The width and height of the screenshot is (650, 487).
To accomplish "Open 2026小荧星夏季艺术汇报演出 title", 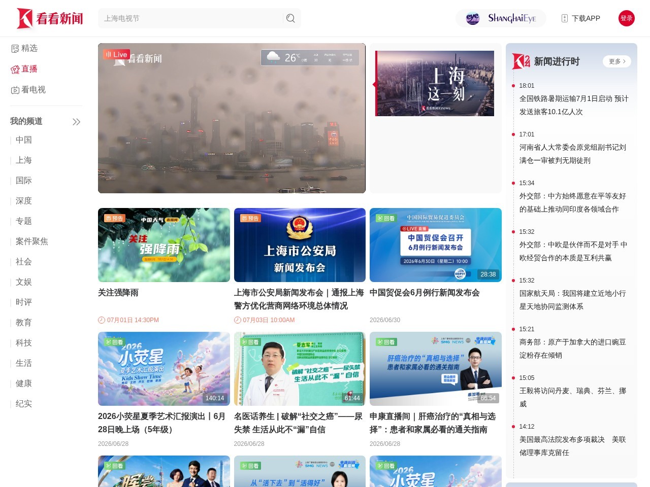I will [162, 423].
